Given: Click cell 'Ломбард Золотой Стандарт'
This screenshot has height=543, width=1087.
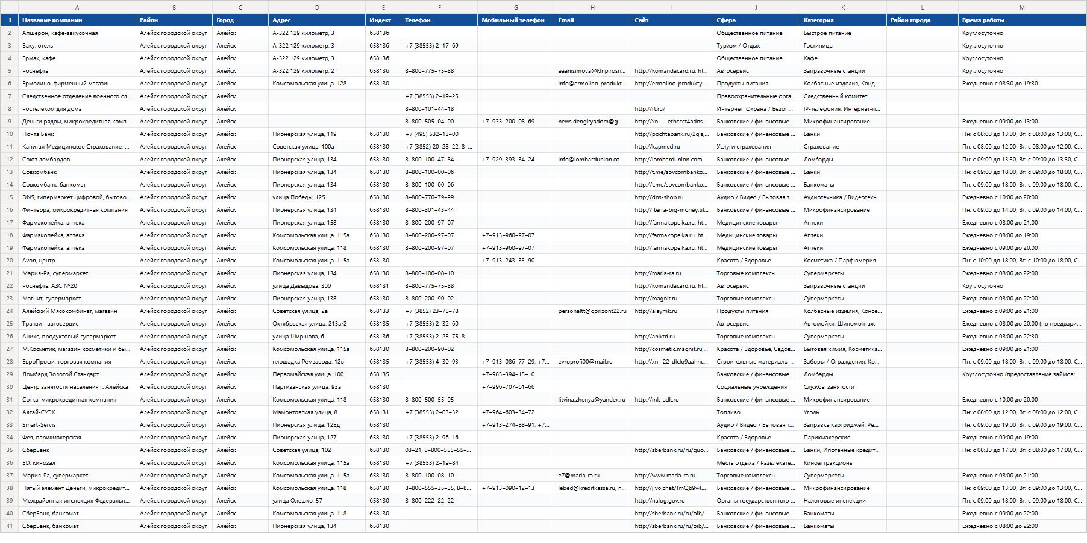Looking at the screenshot, I should pyautogui.click(x=77, y=374).
